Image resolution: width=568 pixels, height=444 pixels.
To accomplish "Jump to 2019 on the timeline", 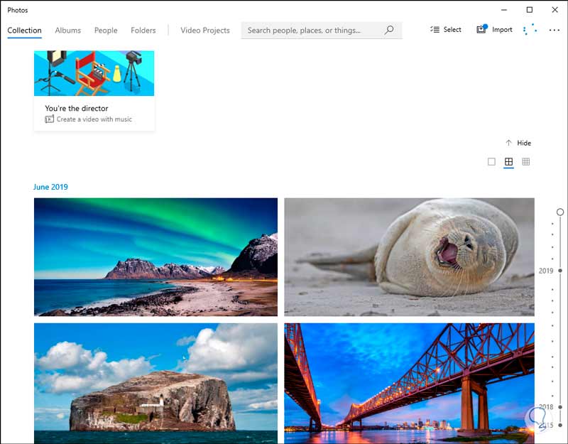I will pos(546,271).
